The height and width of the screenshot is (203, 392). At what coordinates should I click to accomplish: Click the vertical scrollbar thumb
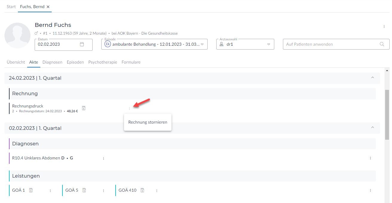(387, 113)
